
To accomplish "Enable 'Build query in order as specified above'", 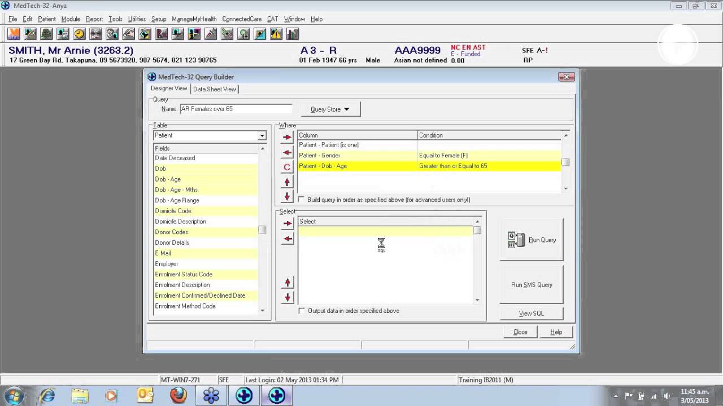I will [x=301, y=200].
